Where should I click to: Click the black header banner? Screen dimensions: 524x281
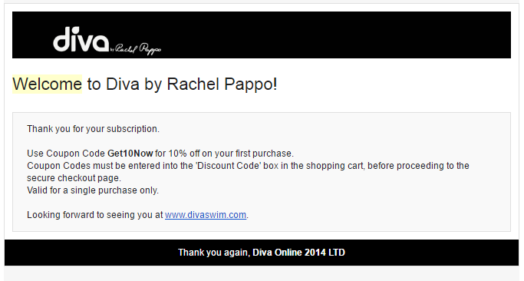click(x=262, y=35)
